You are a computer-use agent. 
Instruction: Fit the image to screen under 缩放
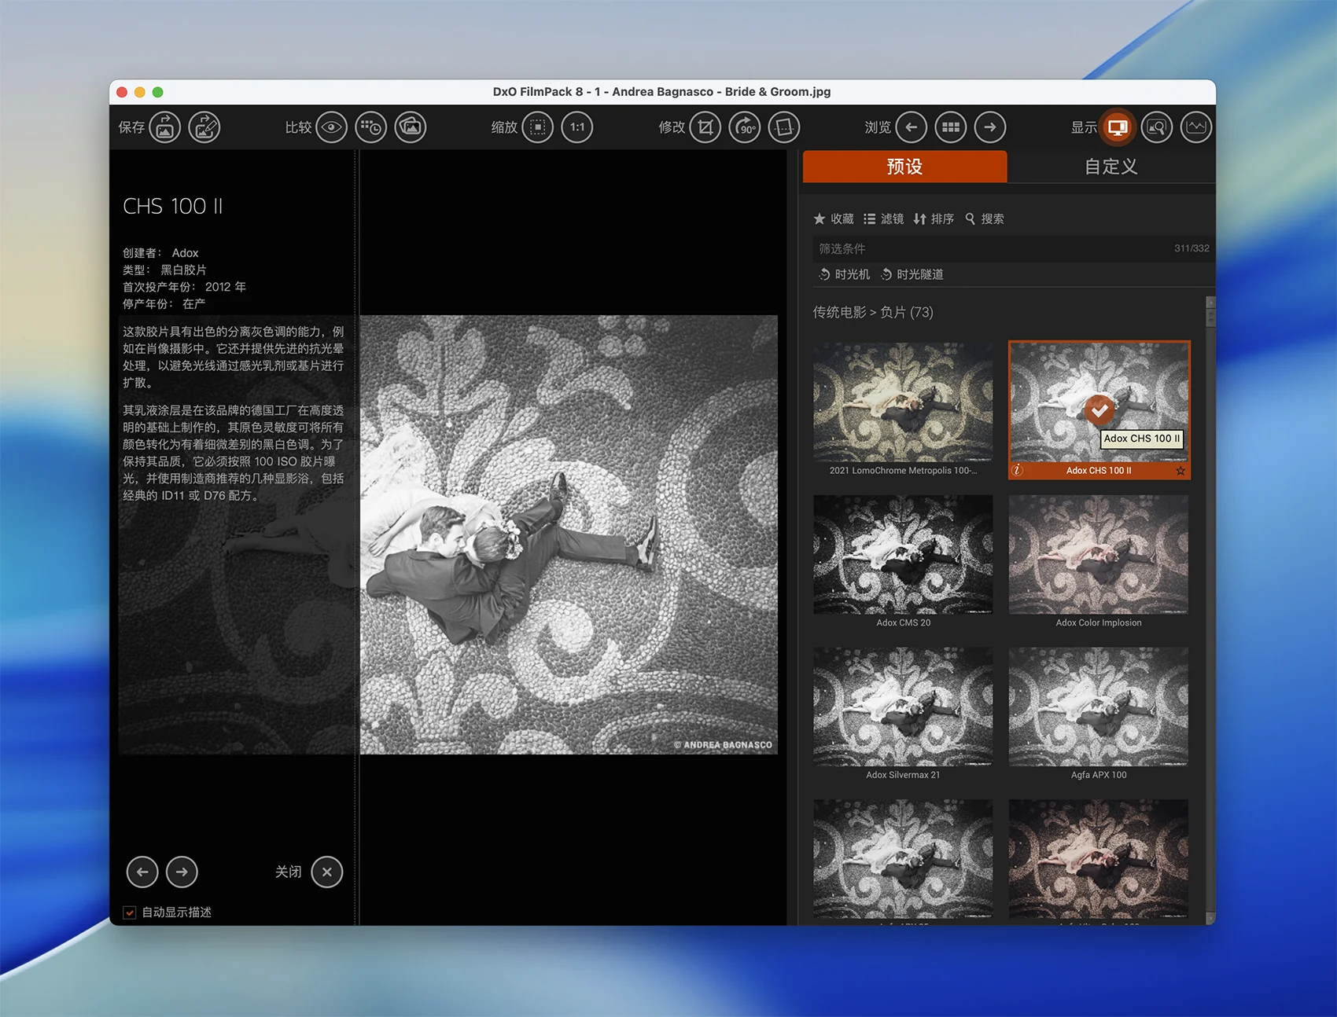tap(538, 127)
